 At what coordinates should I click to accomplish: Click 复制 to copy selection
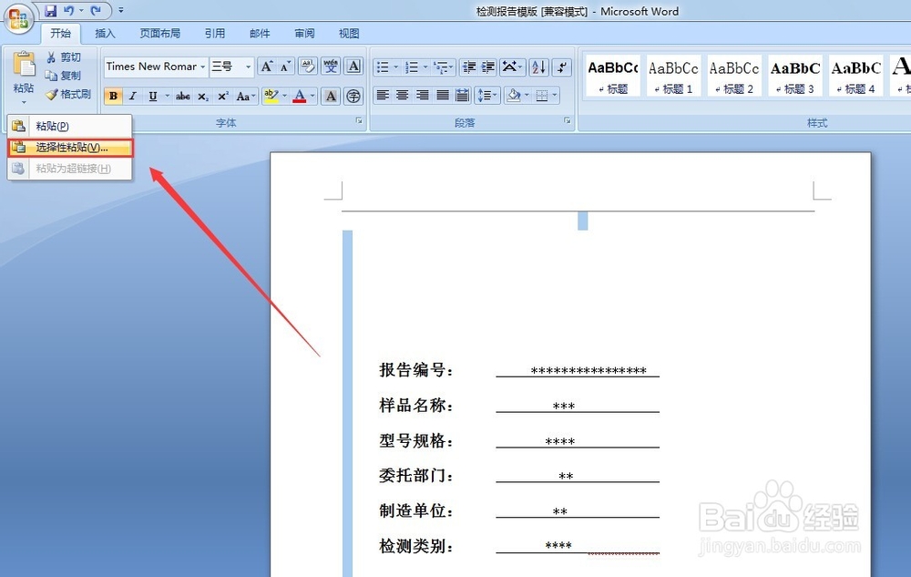[x=64, y=76]
